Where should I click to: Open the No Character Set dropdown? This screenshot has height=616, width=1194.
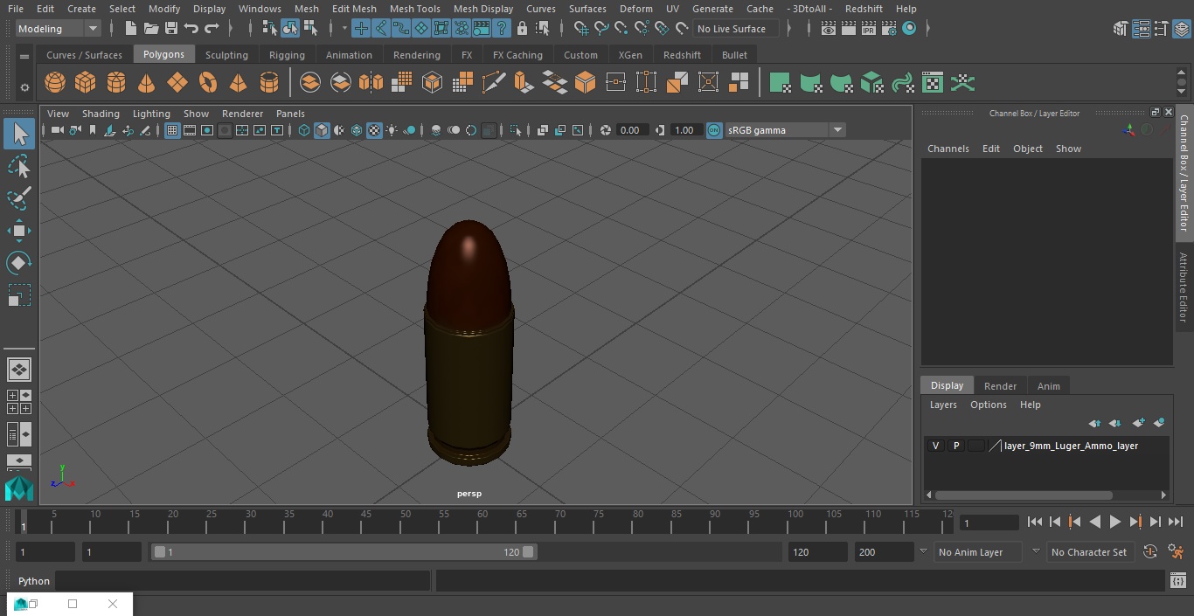[x=1090, y=552]
